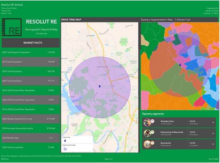This screenshot has width=220, height=163.
Task: Click the Page 3 of 3 footer text
Action: coord(108,159)
